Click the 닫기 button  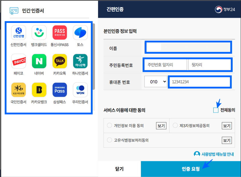pos(119,169)
